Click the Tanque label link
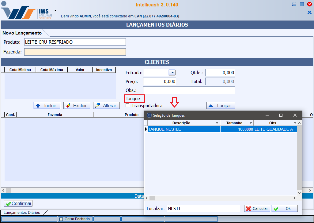Image resolution: width=314 pixels, height=223 pixels. pos(133,99)
